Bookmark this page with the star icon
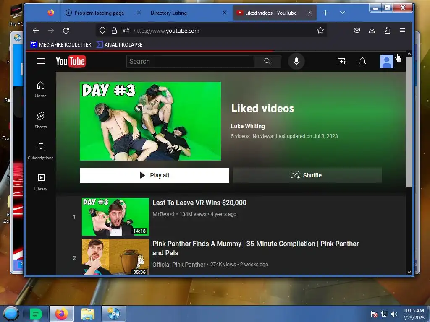This screenshot has height=322, width=430. point(320,30)
